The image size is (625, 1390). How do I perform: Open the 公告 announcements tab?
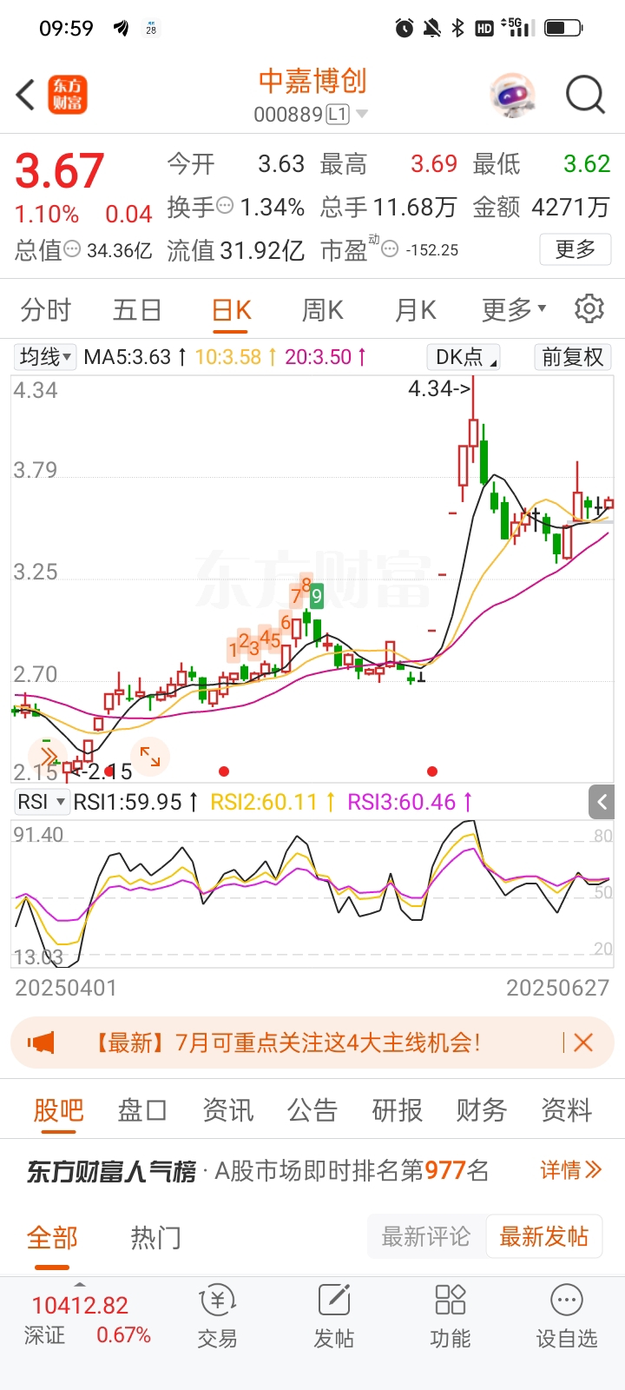(312, 1109)
